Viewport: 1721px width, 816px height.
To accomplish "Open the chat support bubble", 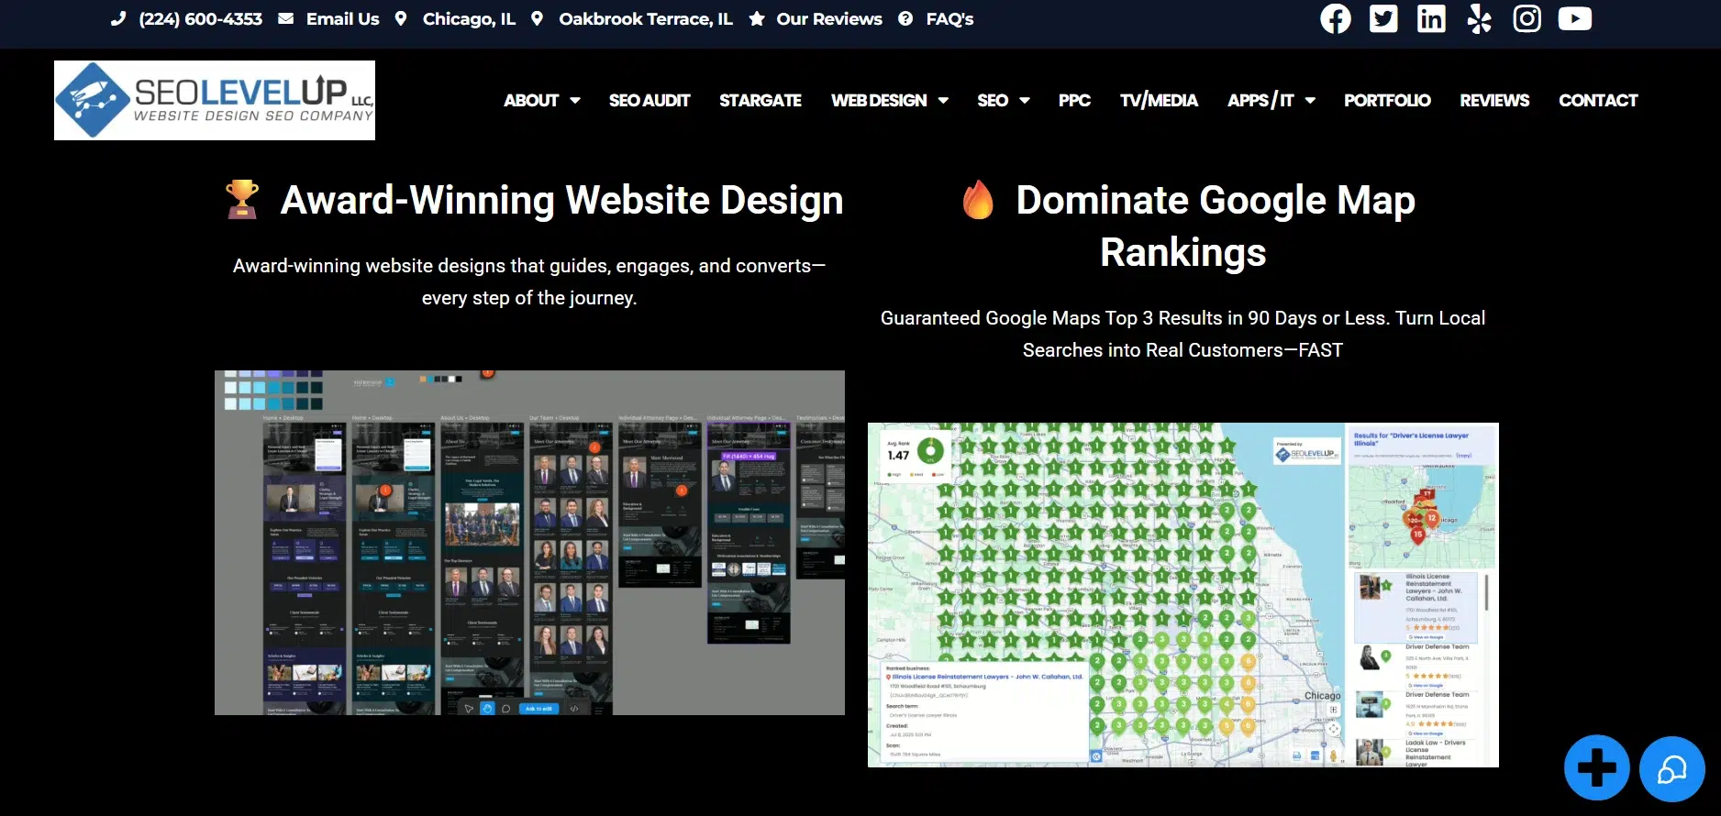I will click(x=1672, y=769).
